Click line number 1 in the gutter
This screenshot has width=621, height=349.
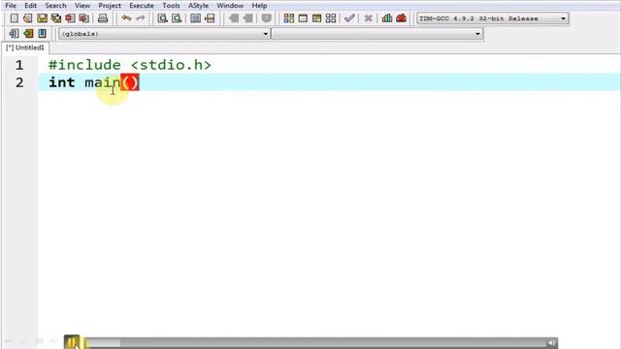[x=19, y=65]
